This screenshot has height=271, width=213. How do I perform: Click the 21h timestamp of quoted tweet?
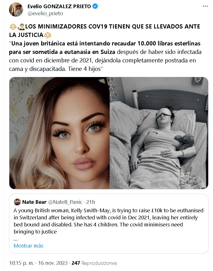point(90,202)
